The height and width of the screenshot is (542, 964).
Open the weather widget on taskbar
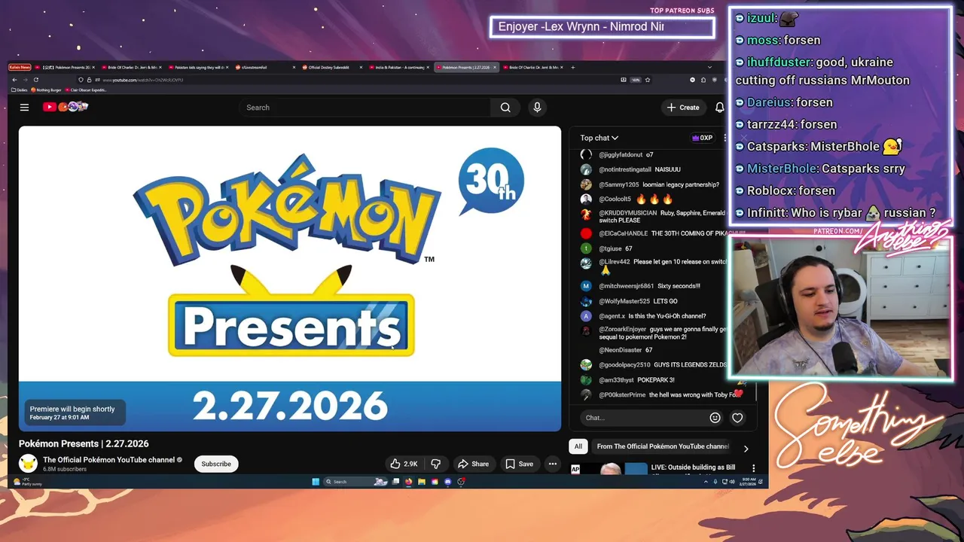click(29, 482)
